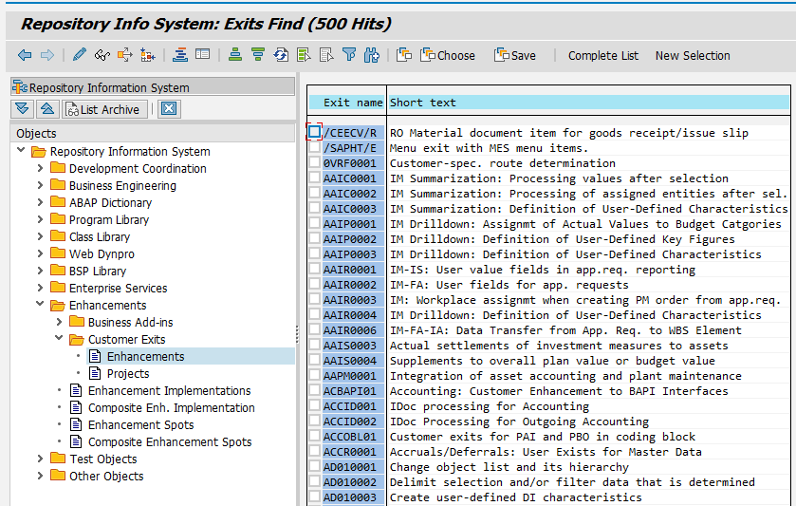
Task: Click the where-used list icon
Action: (125, 55)
